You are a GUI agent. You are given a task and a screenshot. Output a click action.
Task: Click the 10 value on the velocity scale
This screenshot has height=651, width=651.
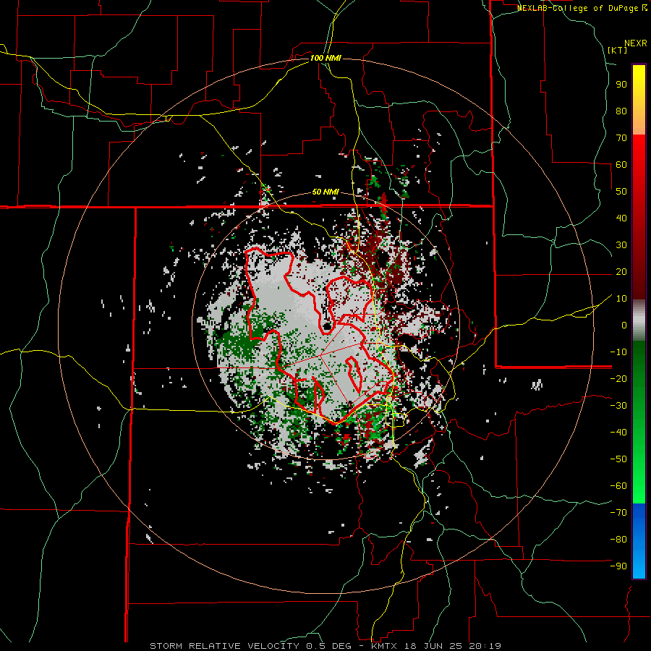[x=621, y=299]
